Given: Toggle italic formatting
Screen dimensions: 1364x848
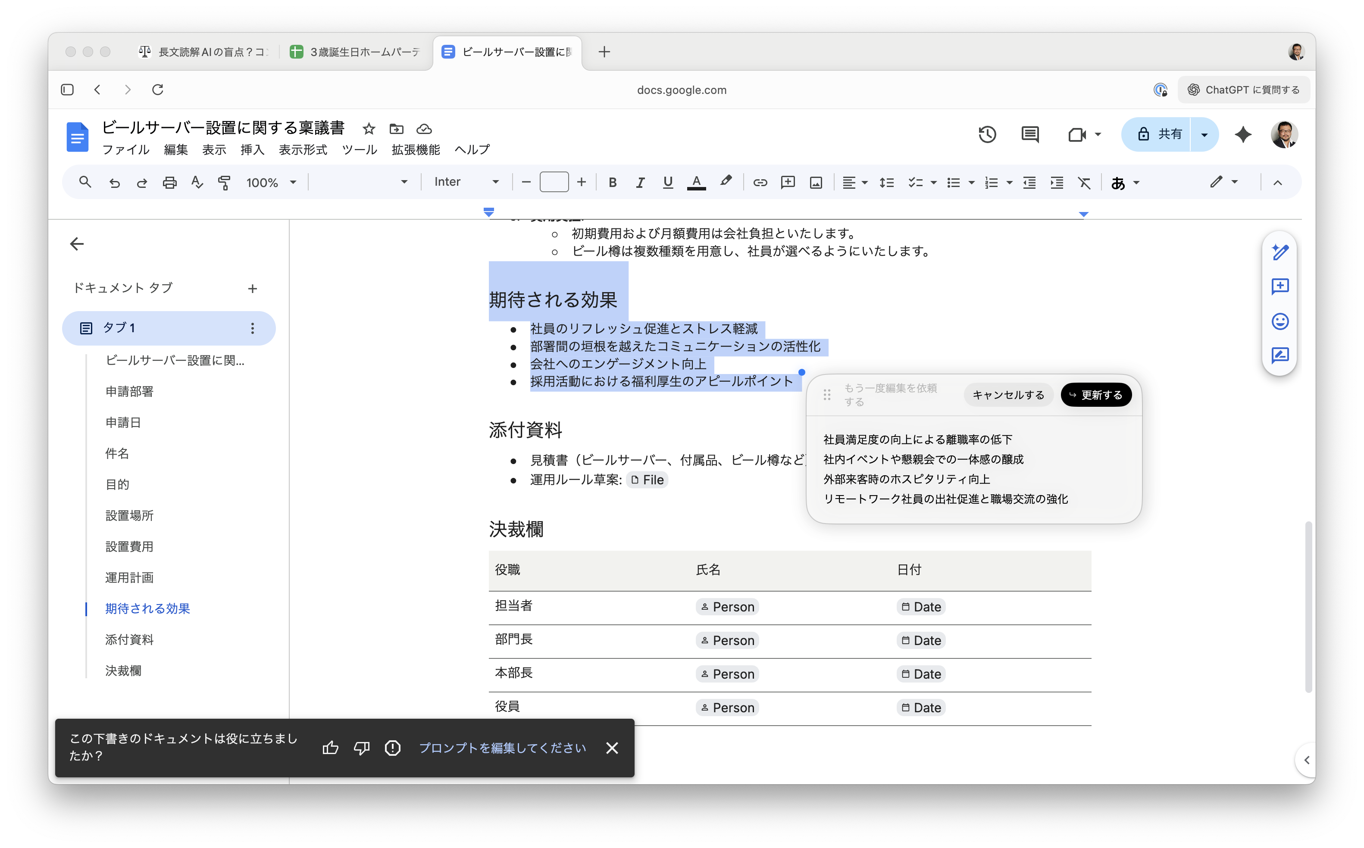Looking at the screenshot, I should click(640, 182).
